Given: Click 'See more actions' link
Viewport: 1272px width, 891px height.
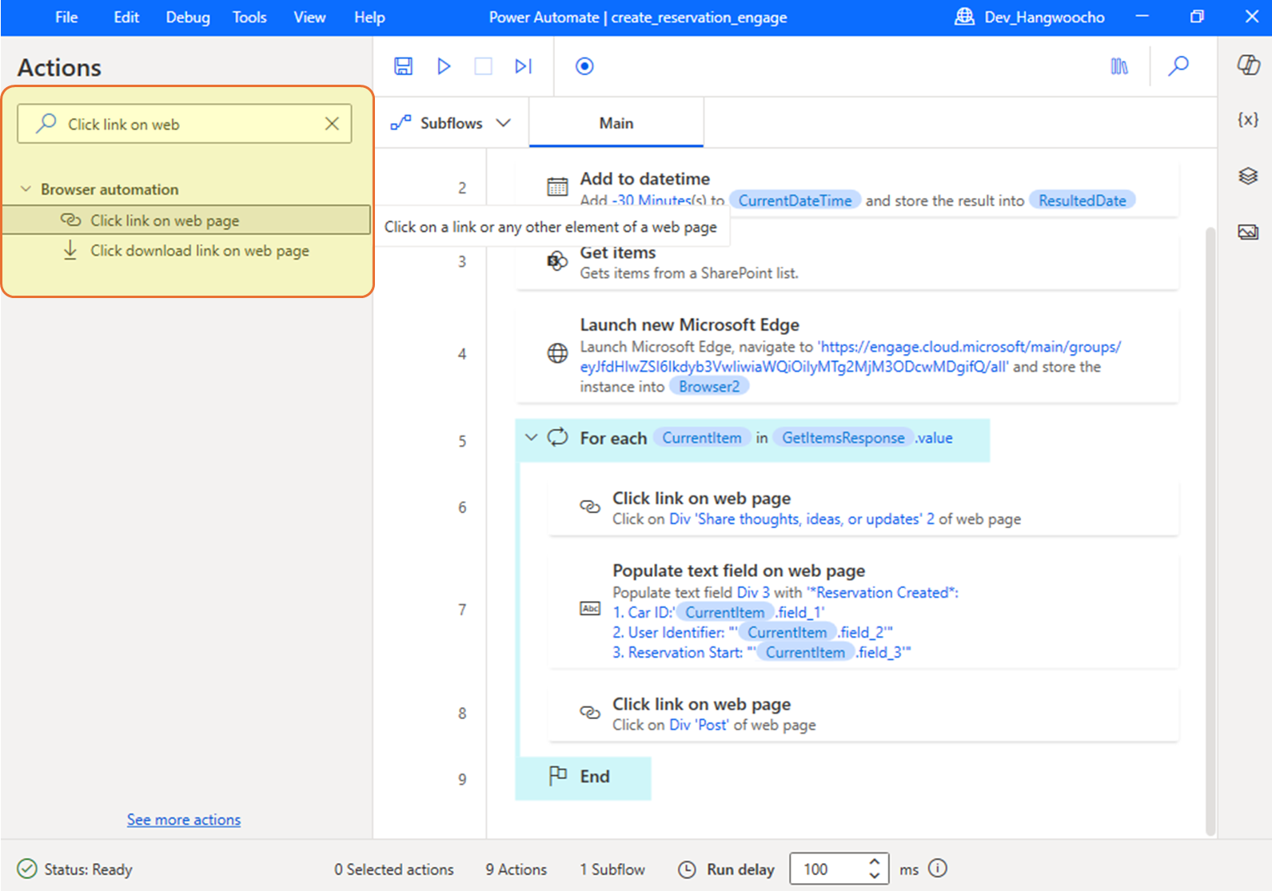Looking at the screenshot, I should click(x=184, y=820).
